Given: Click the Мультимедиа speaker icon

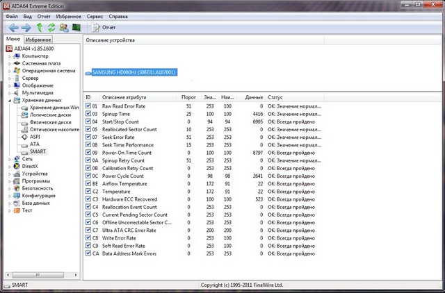Looking at the screenshot, I should 17,92.
